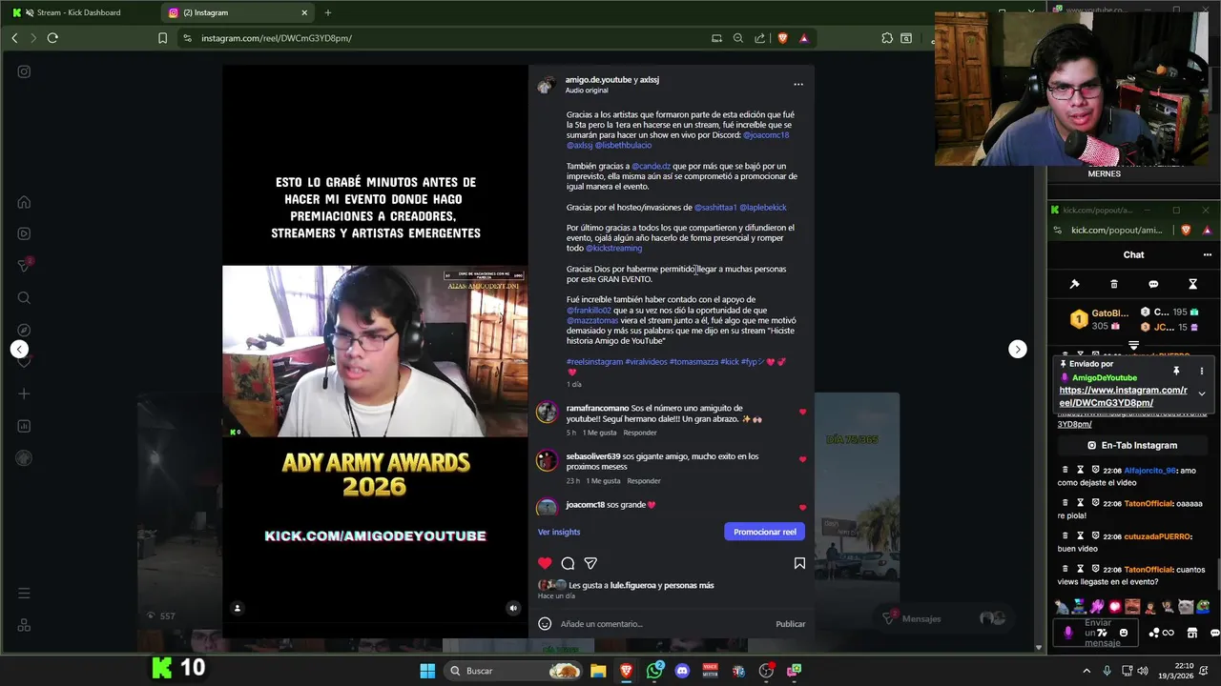1221x686 pixels.
Task: Click the gavel moderation icon in Kick chat
Action: coord(1074,284)
